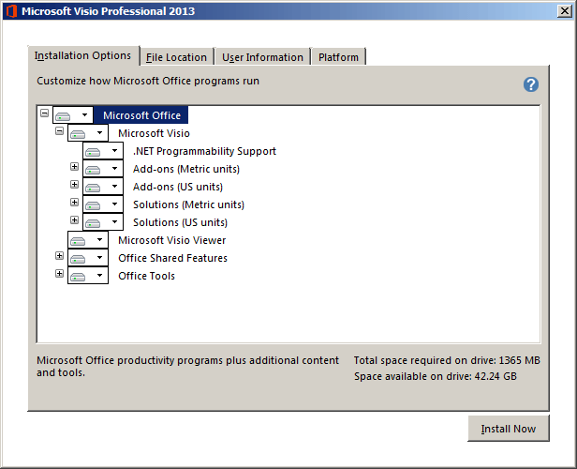The height and width of the screenshot is (469, 577).
Task: Open Solutions (Metric units) install dropdown
Action: [103, 204]
